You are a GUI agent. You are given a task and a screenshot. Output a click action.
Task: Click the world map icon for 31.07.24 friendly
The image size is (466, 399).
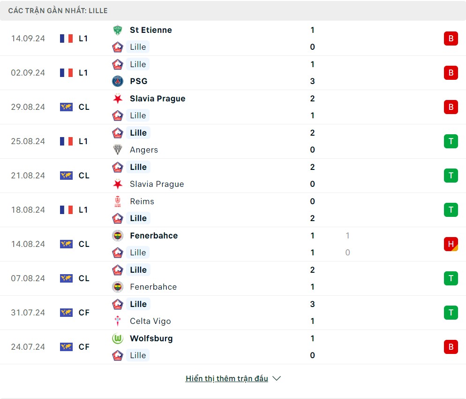point(66,313)
